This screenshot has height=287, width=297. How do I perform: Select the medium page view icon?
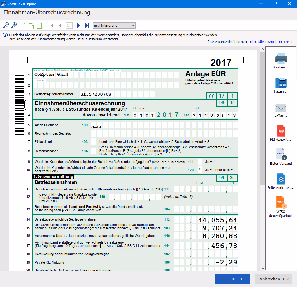(x=31, y=26)
